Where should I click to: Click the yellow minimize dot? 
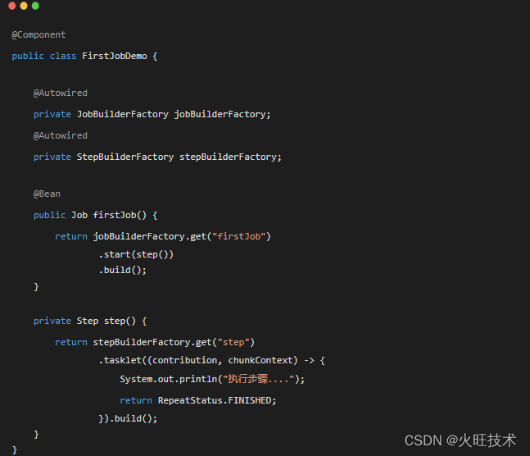point(24,6)
